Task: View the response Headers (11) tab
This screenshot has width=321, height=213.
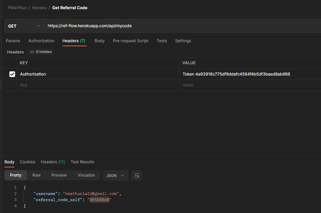Action: click(x=53, y=162)
